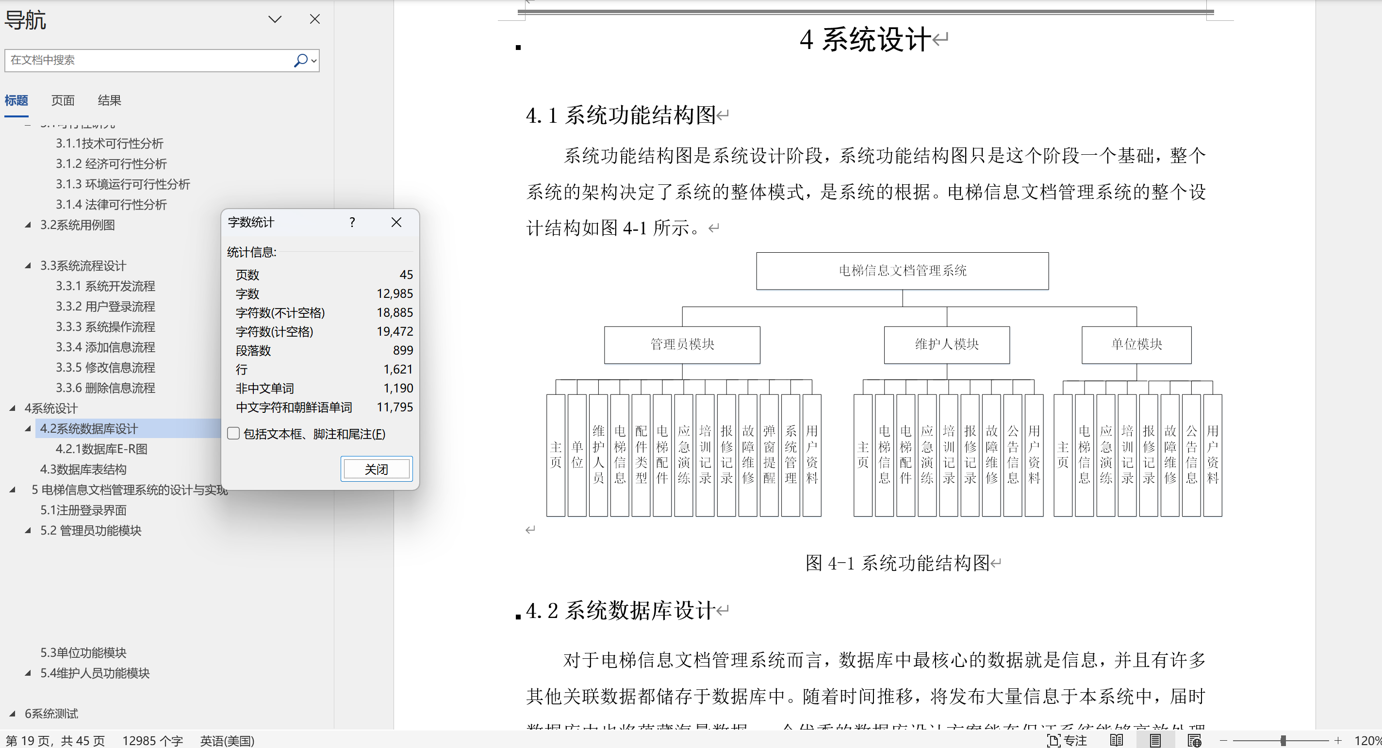The height and width of the screenshot is (748, 1382).
Task: Collapse the 5.4维护人员功能模块 heading
Action: coord(28,673)
